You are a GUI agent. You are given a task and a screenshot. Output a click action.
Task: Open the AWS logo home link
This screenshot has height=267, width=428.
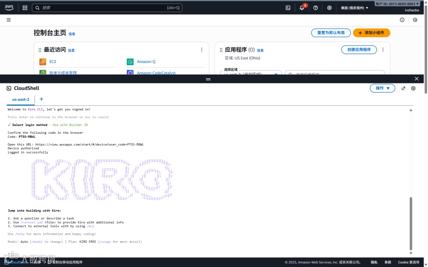[9, 8]
